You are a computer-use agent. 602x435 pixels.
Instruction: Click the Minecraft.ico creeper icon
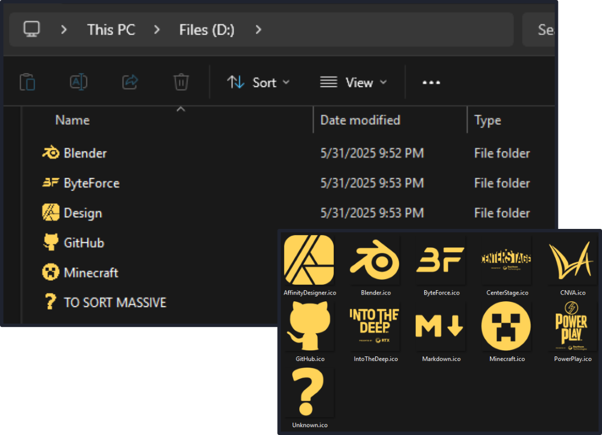click(506, 326)
